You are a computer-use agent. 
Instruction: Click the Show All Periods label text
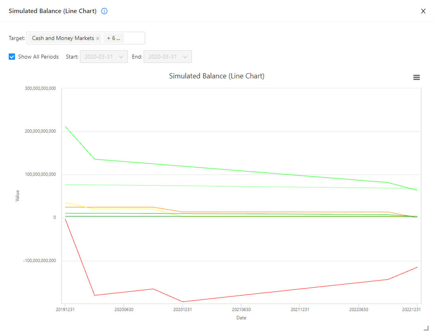click(x=38, y=57)
